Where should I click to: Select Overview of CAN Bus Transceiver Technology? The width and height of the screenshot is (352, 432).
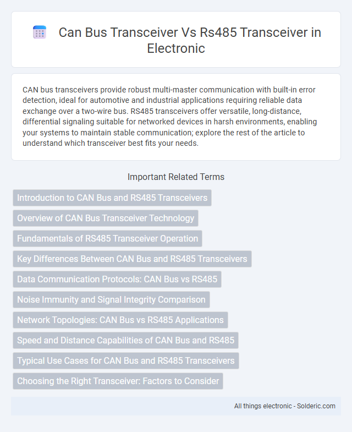coord(106,218)
